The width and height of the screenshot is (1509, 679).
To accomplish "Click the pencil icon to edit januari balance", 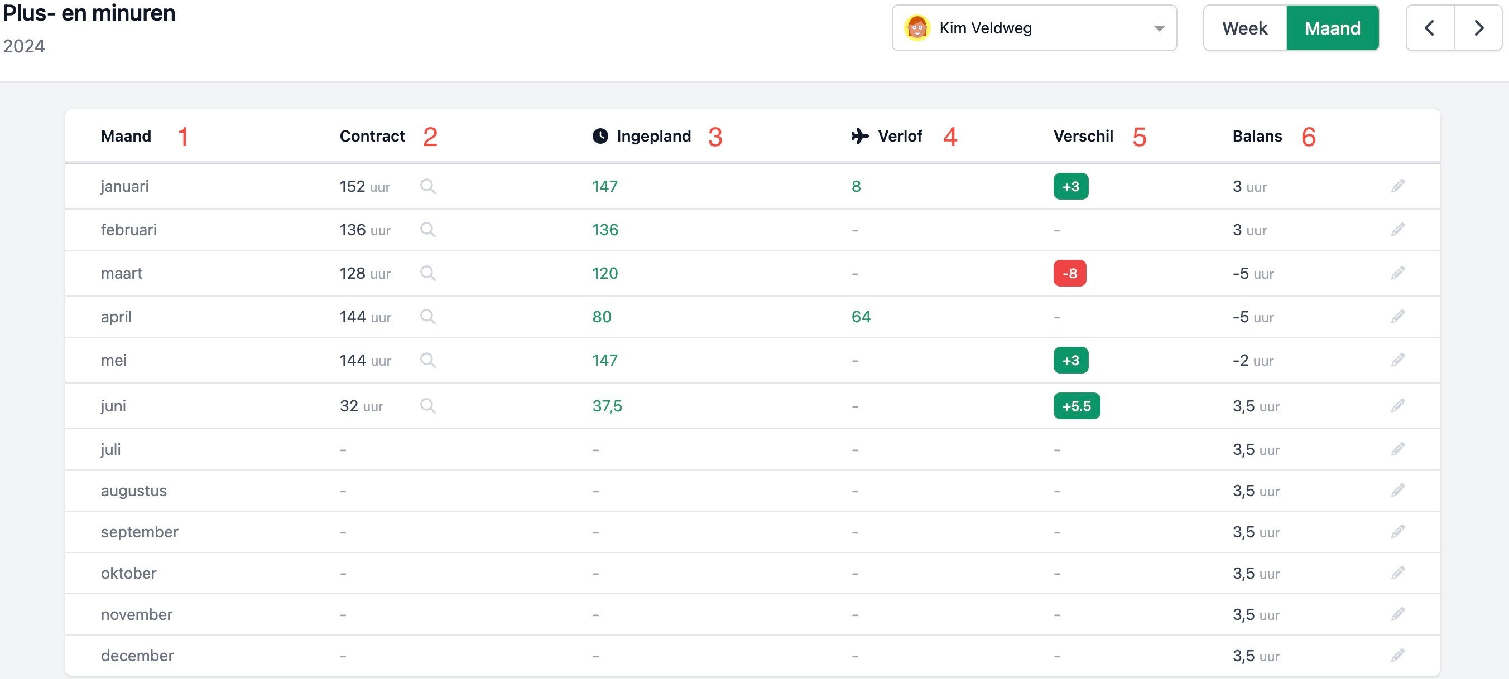I will 1398,186.
